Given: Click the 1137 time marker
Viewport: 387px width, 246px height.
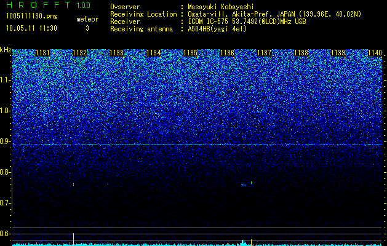Looking at the screenshot, I should pos(265,53).
